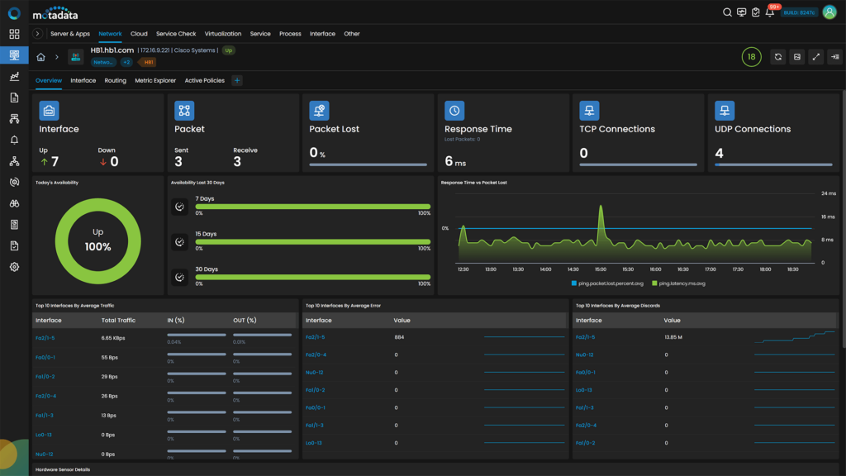Select the binoculars discovery icon in sidebar
This screenshot has width=846, height=476.
click(x=13, y=202)
